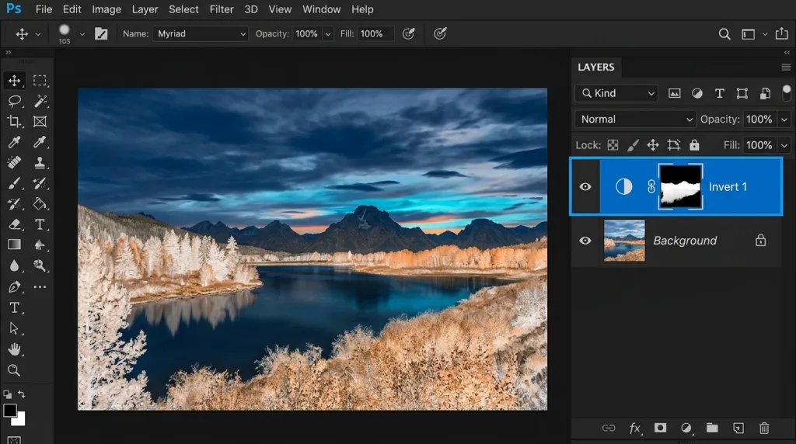Select the Crop tool
Viewport: 796px width, 444px height.
coord(14,121)
